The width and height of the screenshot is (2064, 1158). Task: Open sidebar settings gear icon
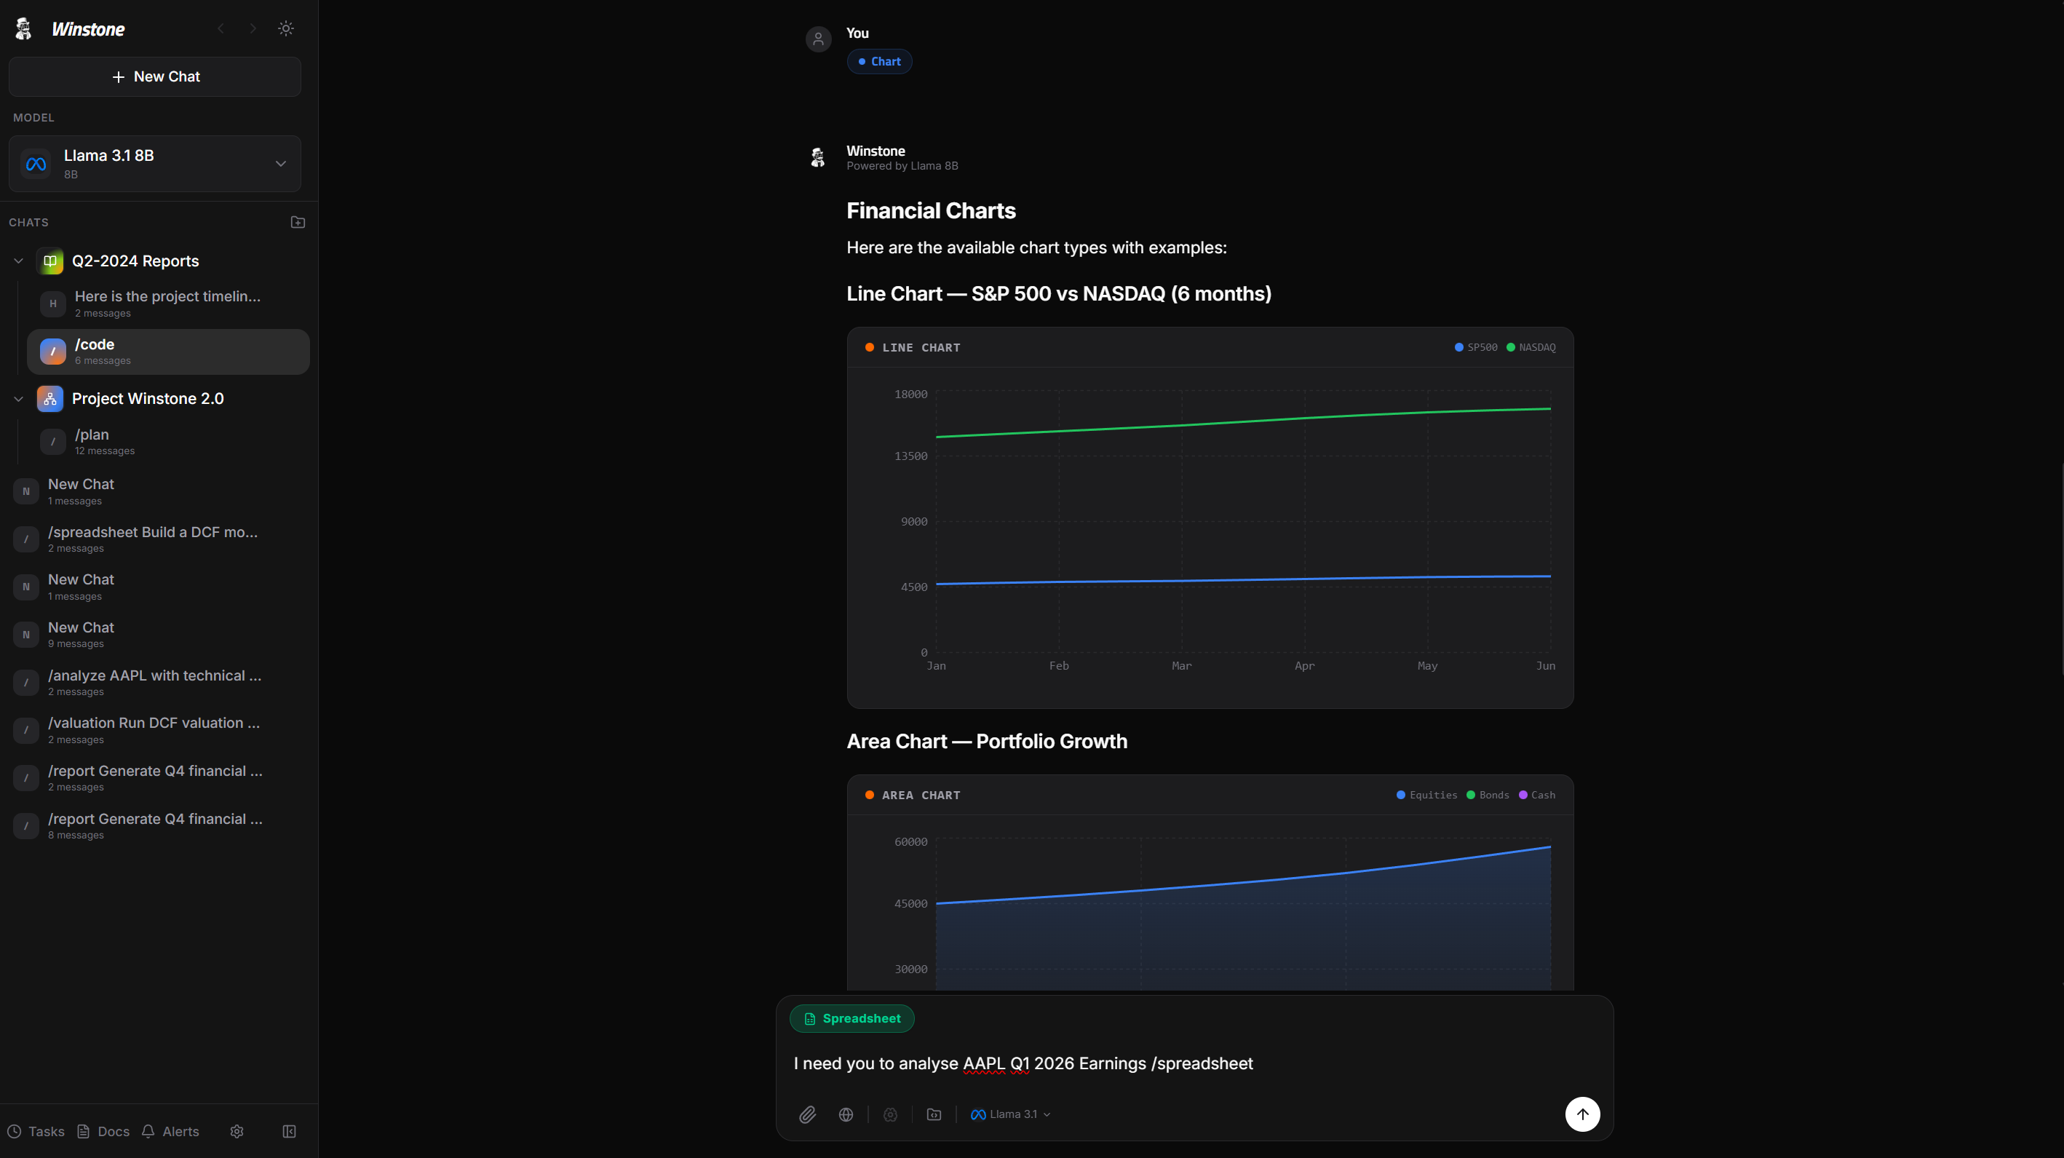(237, 1131)
